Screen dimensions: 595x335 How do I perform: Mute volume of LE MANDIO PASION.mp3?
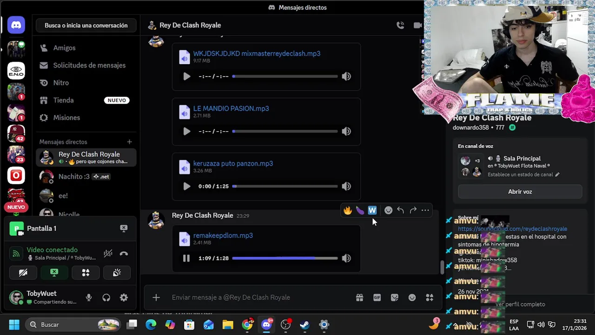tap(346, 131)
